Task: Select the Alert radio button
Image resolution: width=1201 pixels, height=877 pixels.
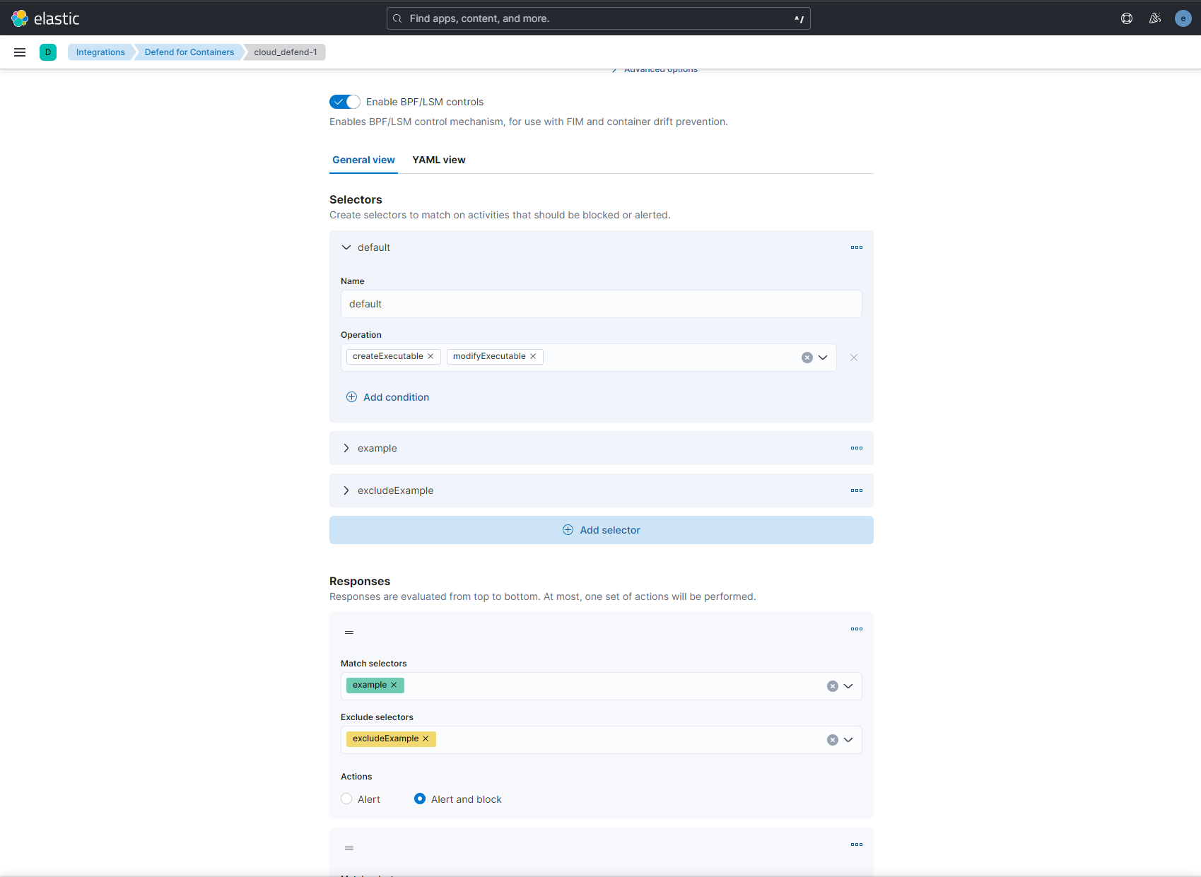Action: click(346, 799)
